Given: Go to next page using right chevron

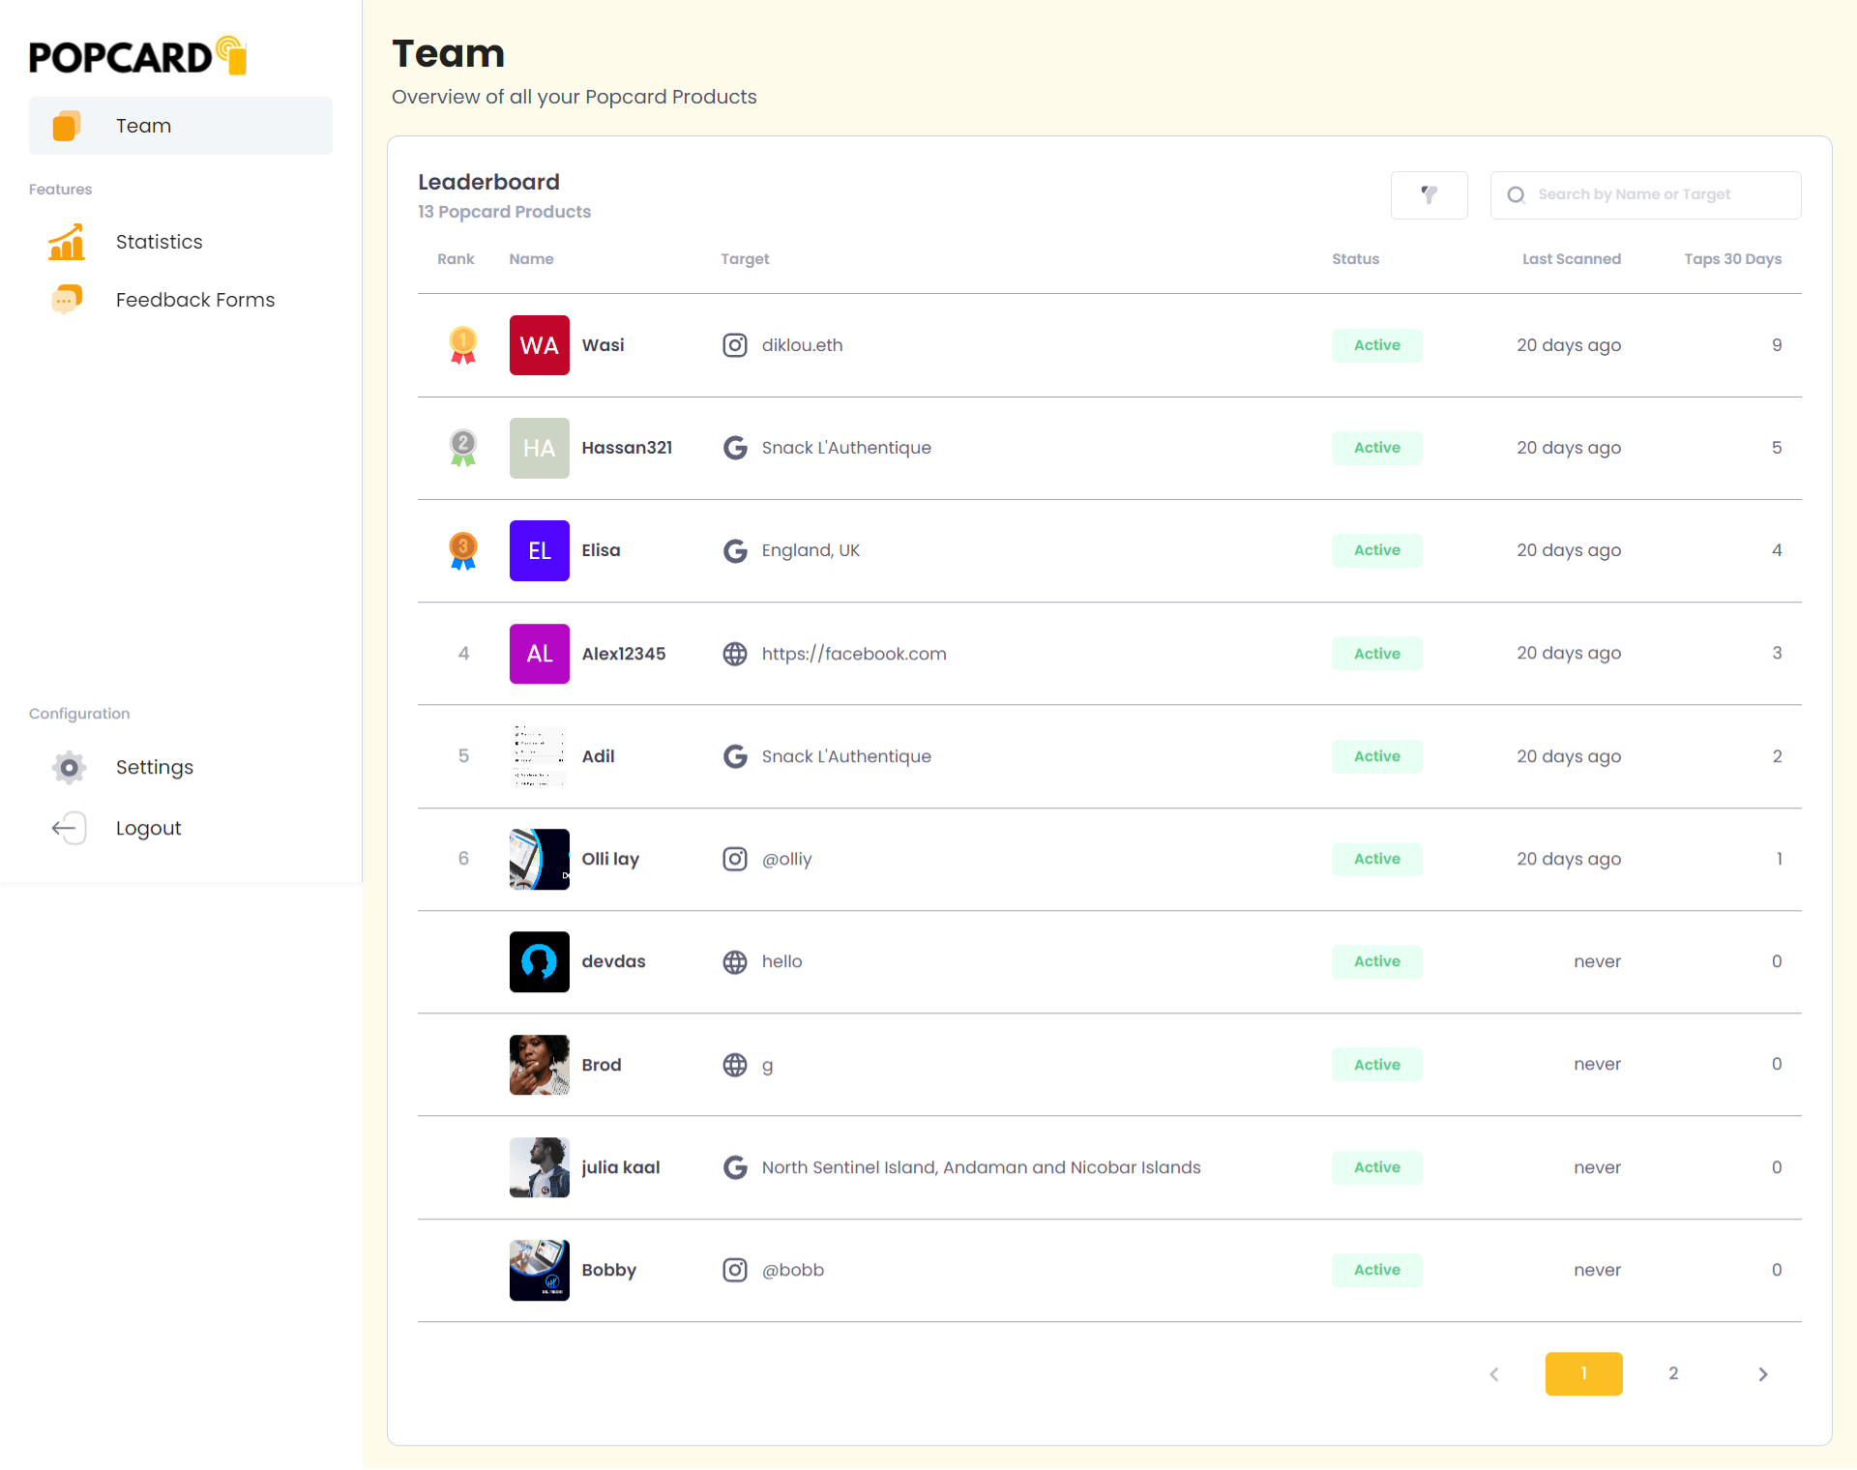Looking at the screenshot, I should 1762,1374.
